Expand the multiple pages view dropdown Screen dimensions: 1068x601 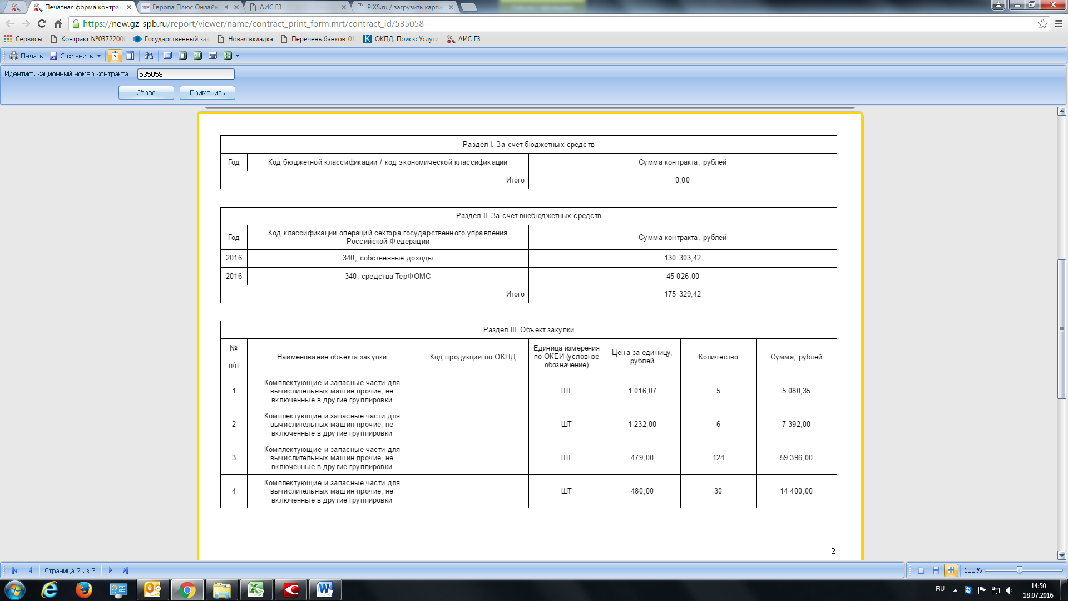coord(238,56)
